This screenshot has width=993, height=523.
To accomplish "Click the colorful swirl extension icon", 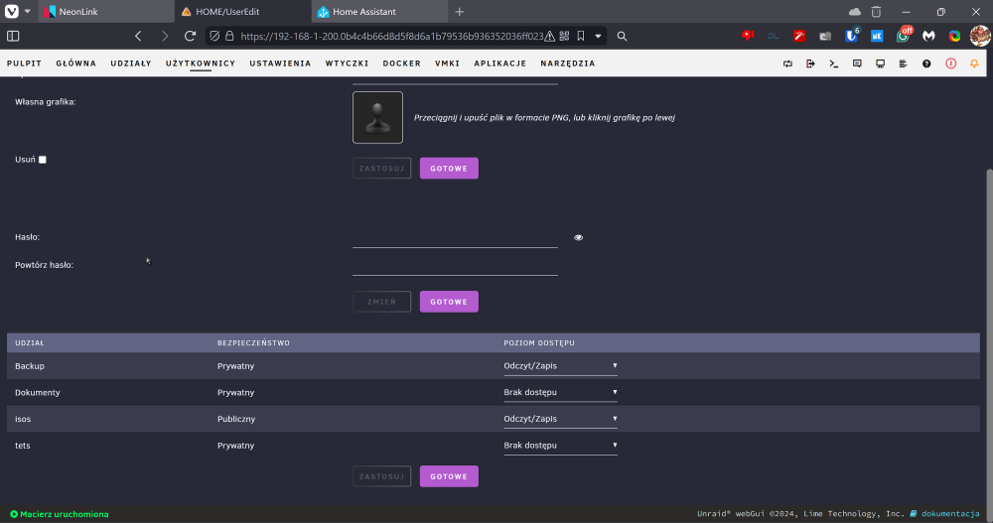I will tap(954, 36).
